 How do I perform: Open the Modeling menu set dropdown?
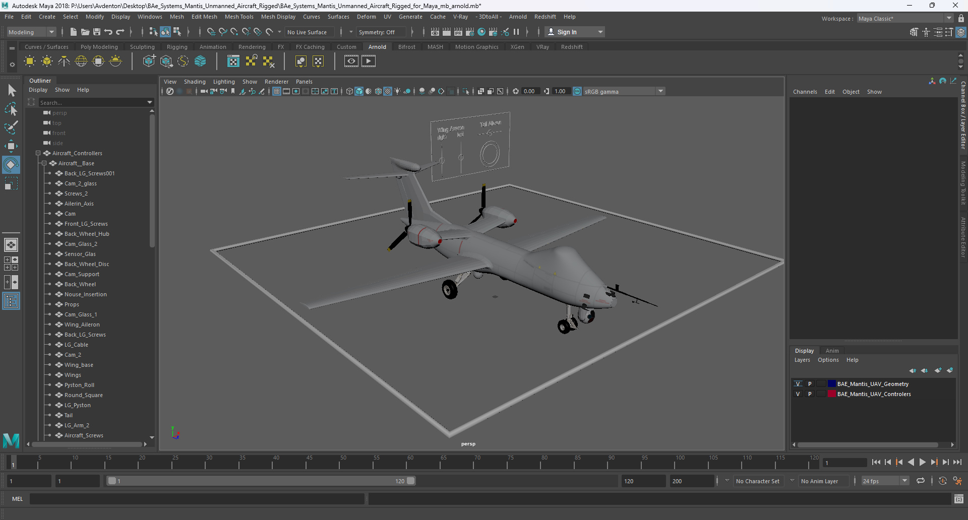[x=31, y=32]
